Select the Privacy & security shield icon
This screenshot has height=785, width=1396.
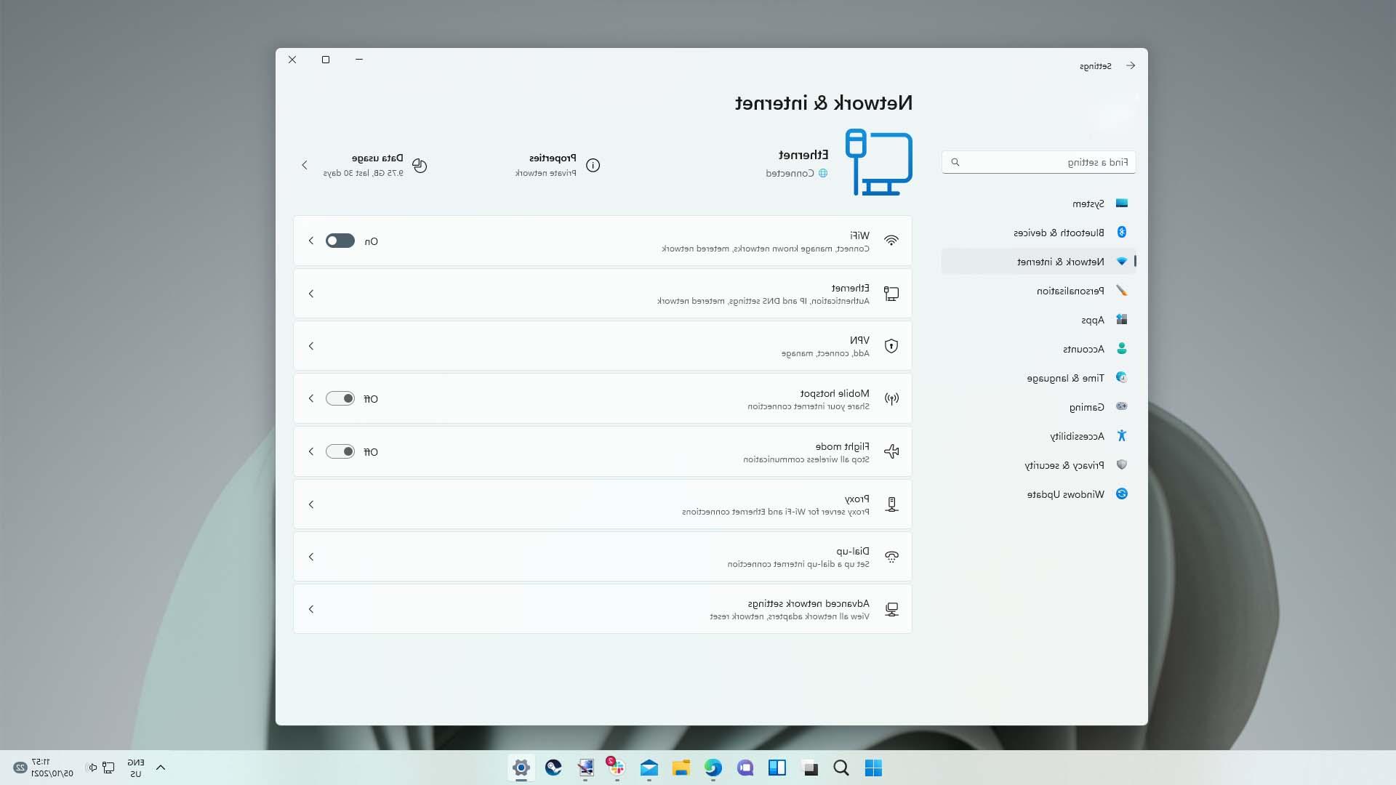[x=1122, y=464]
